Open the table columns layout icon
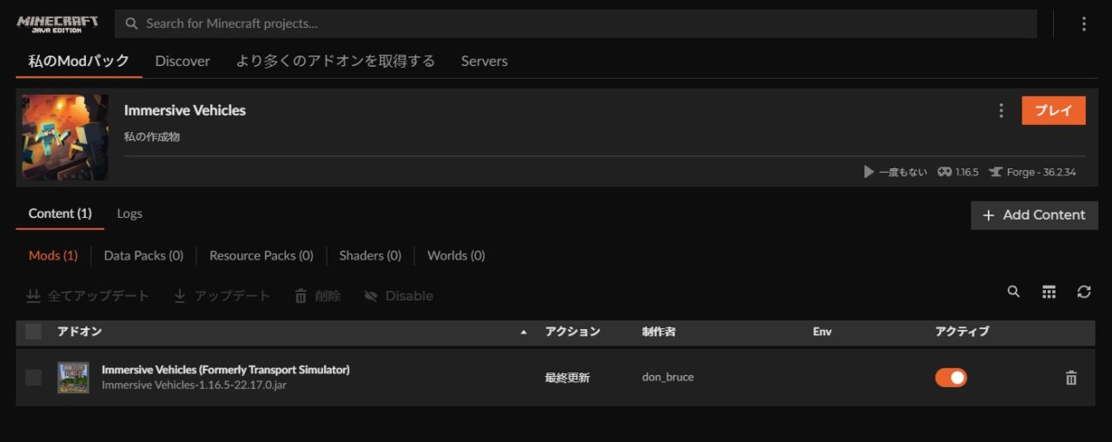This screenshot has height=442, width=1112. pyautogui.click(x=1049, y=292)
